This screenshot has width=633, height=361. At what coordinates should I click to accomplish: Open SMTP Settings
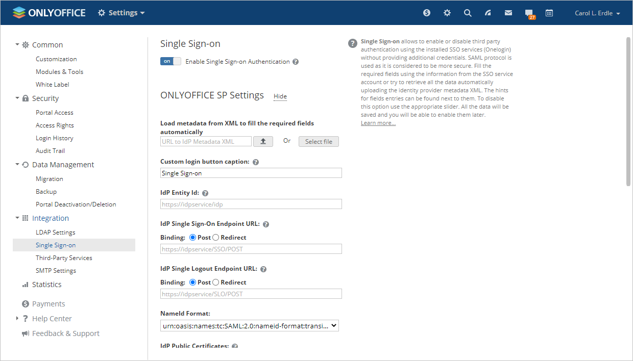[56, 271]
